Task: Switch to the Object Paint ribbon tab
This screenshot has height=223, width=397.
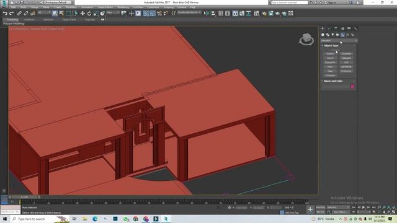Action: 69,19
